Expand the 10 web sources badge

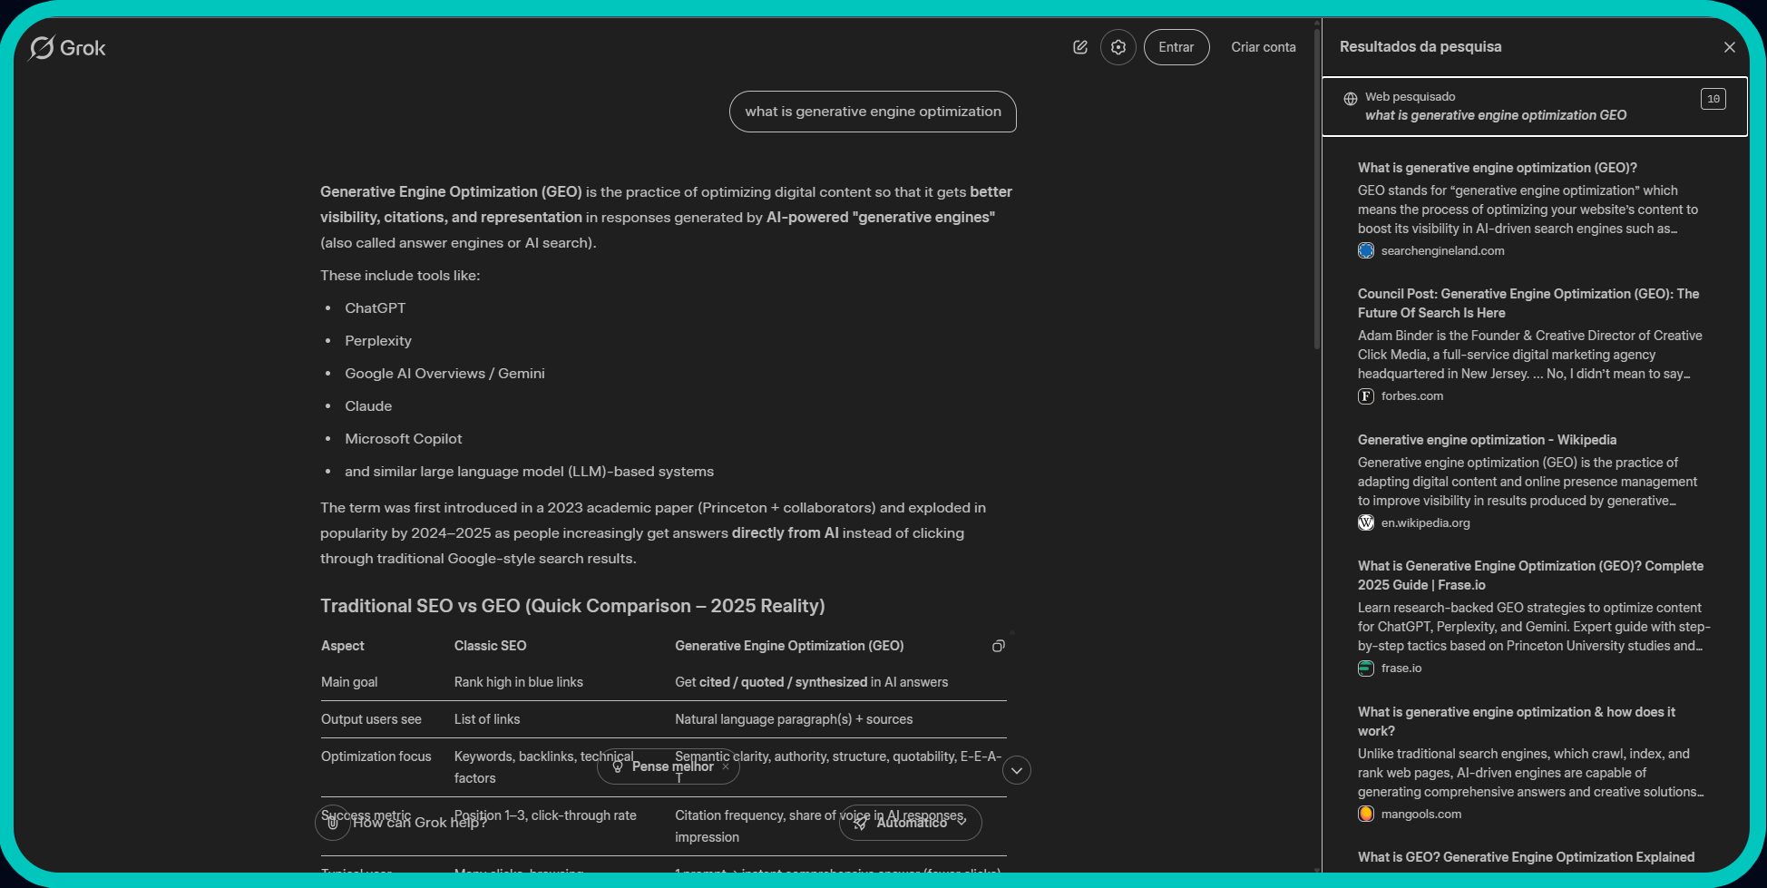point(1713,98)
